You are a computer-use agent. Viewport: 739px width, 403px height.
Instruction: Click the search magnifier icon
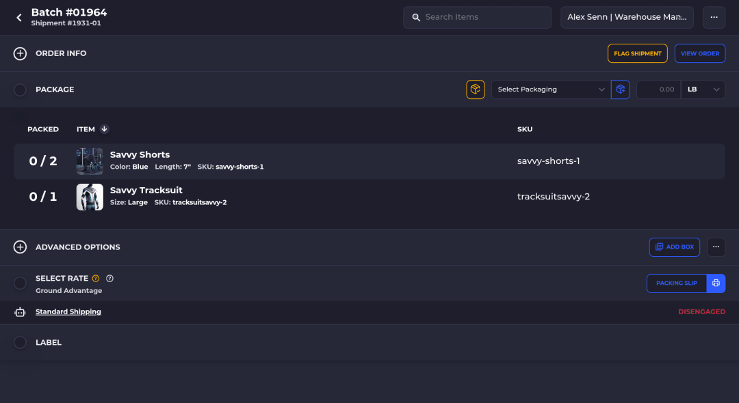tap(416, 17)
